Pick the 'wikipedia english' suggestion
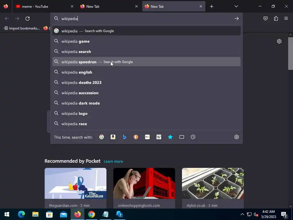The height and width of the screenshot is (220, 293). point(146,72)
